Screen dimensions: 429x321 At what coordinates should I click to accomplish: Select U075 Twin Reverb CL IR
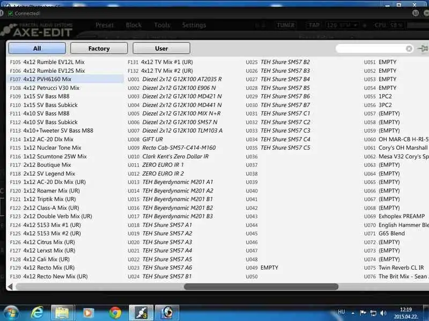click(396, 268)
